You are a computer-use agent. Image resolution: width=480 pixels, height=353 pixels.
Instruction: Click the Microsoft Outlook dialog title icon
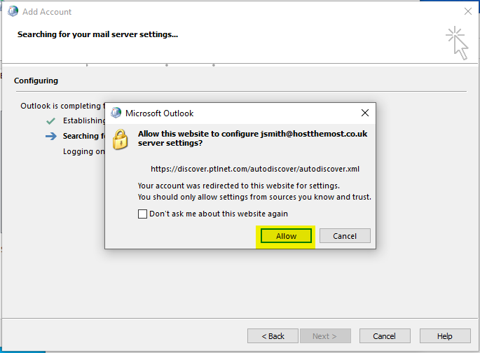point(115,113)
